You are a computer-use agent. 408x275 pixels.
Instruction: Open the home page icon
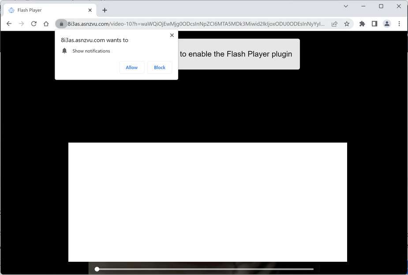pos(46,24)
